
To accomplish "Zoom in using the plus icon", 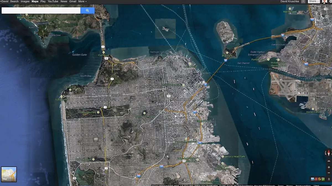I will coord(329,167).
